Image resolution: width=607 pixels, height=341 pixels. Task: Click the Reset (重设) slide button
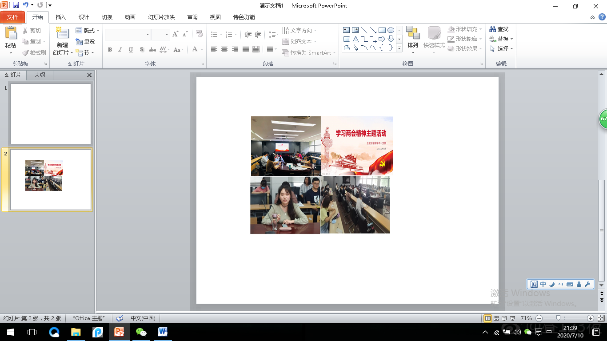point(86,42)
